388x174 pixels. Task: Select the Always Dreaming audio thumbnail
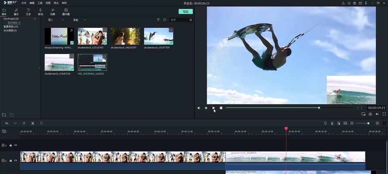point(59,36)
